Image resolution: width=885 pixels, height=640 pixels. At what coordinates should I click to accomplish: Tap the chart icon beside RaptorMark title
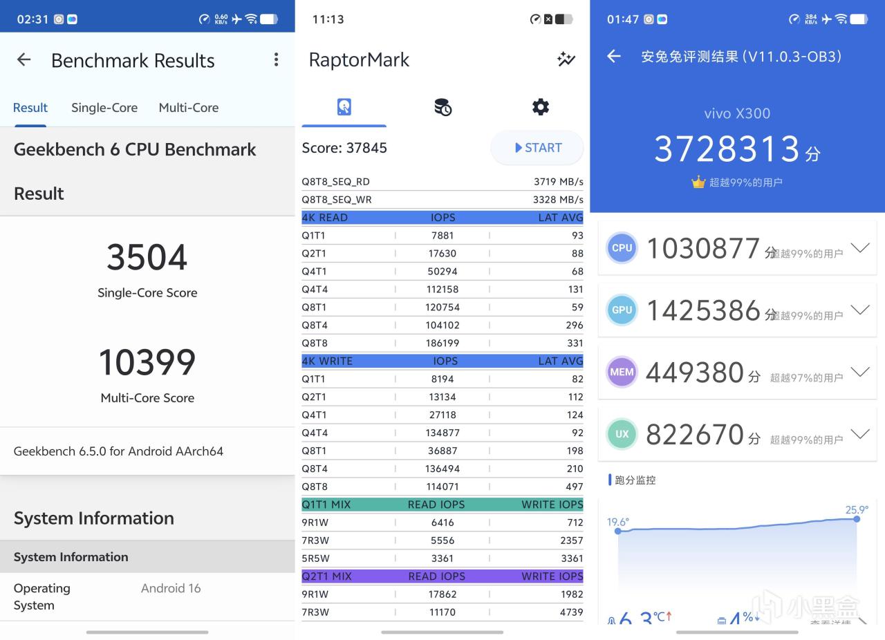pos(566,59)
